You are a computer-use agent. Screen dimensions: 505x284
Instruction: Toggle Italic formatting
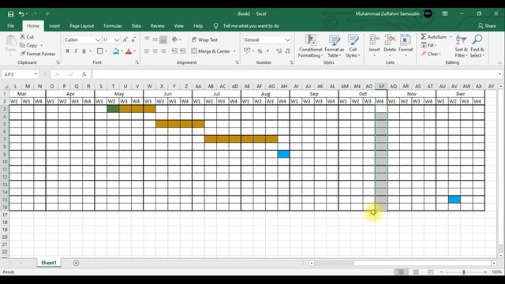click(76, 50)
